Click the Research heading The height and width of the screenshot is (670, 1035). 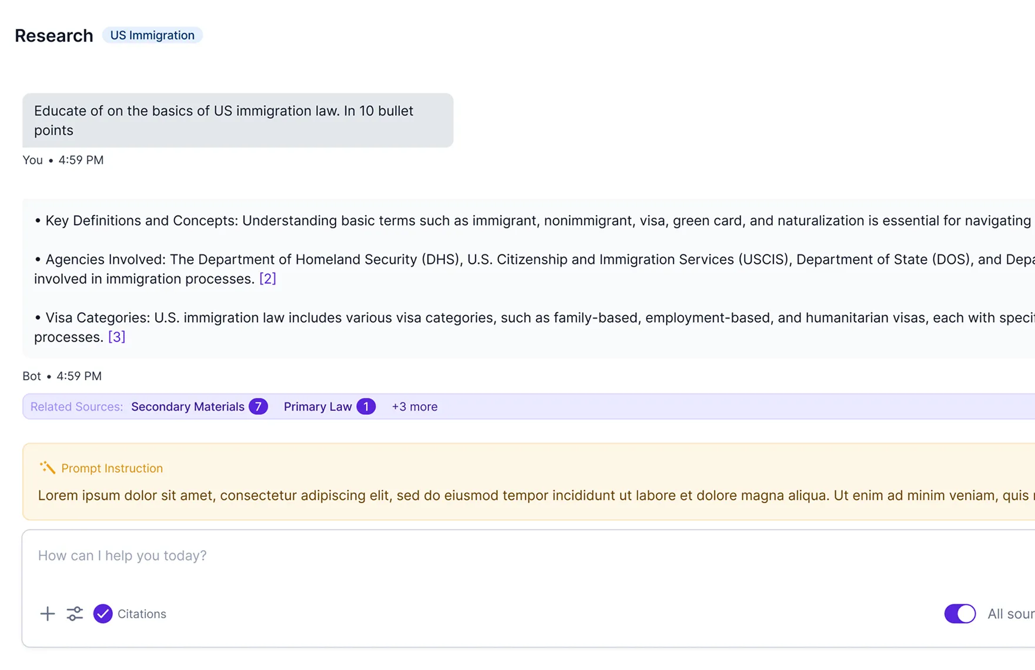click(53, 35)
